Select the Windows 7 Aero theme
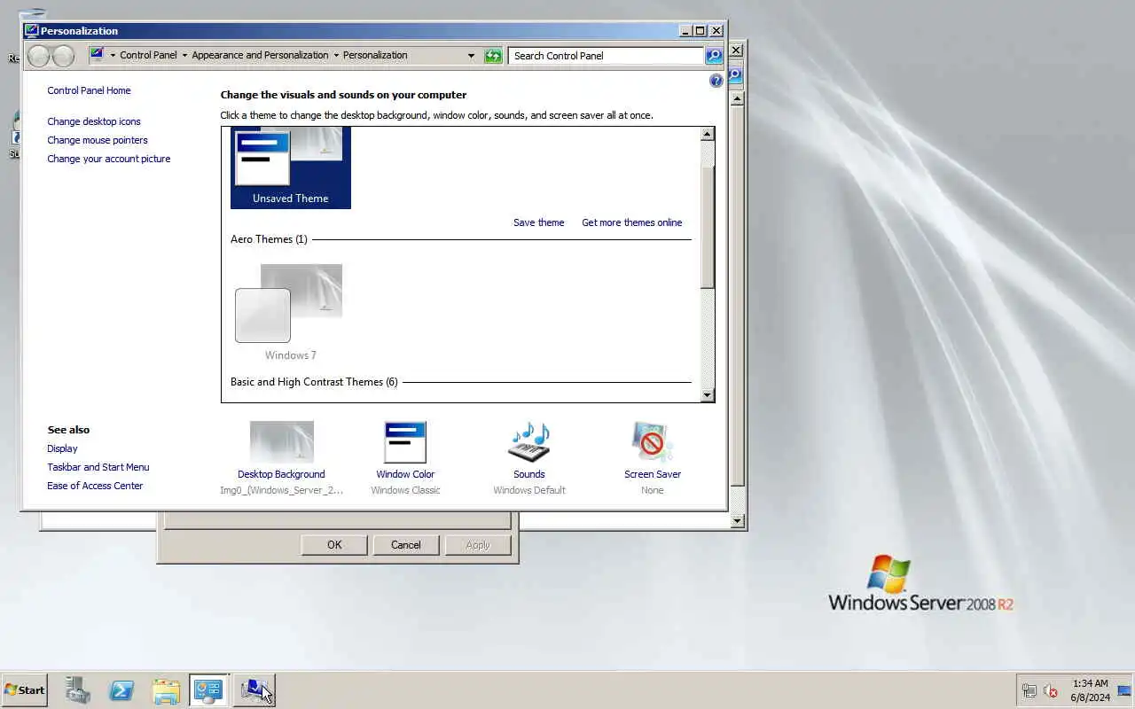Viewport: 1135px width, 709px height. [290, 311]
